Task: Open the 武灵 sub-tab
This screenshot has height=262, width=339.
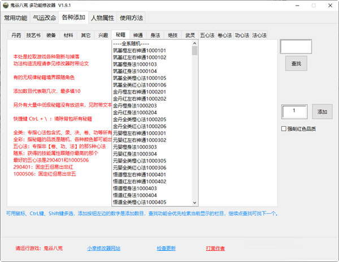Action: pos(190,35)
